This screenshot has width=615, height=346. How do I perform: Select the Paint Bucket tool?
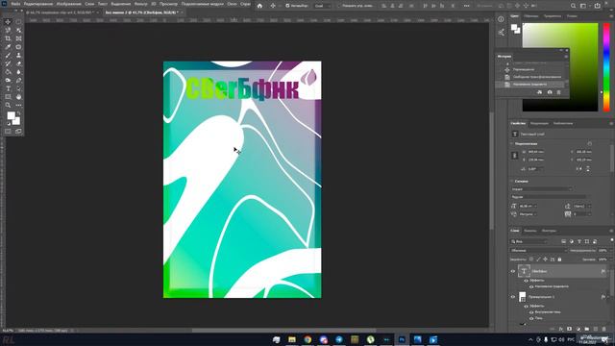[x=8, y=72]
